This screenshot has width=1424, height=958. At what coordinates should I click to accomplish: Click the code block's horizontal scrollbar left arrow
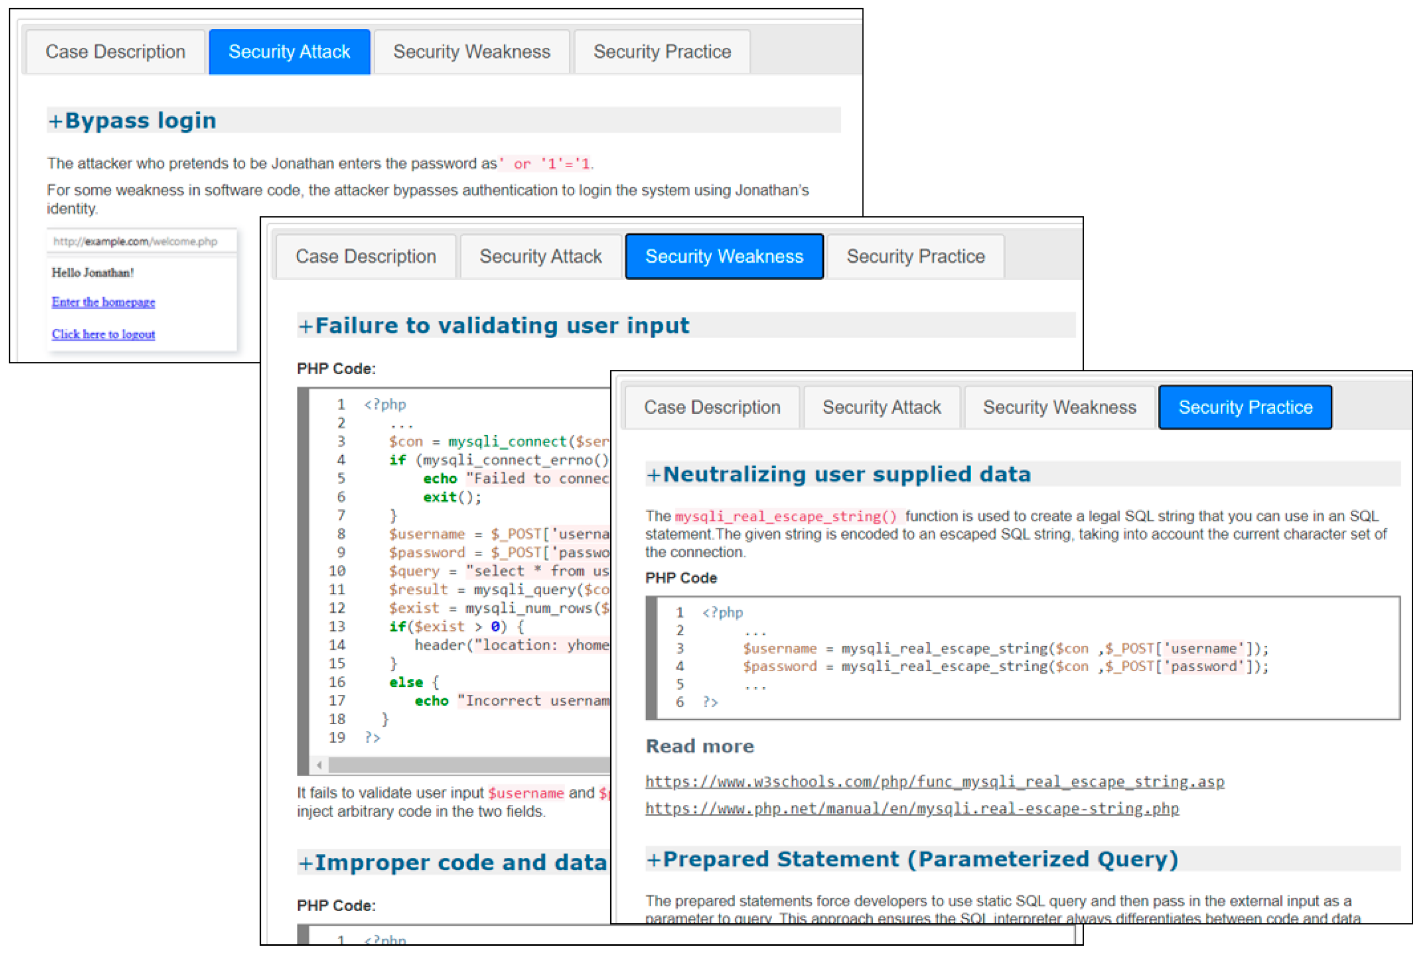(x=319, y=764)
